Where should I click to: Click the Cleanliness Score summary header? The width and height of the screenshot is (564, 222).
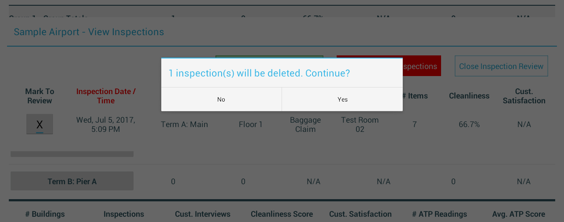click(282, 214)
